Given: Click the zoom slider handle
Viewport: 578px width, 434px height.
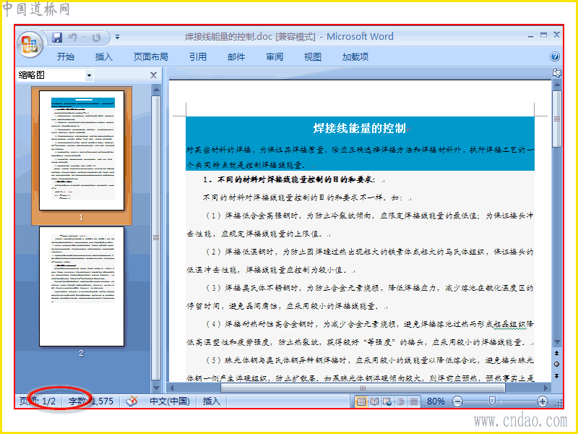Looking at the screenshot, I should pos(492,401).
